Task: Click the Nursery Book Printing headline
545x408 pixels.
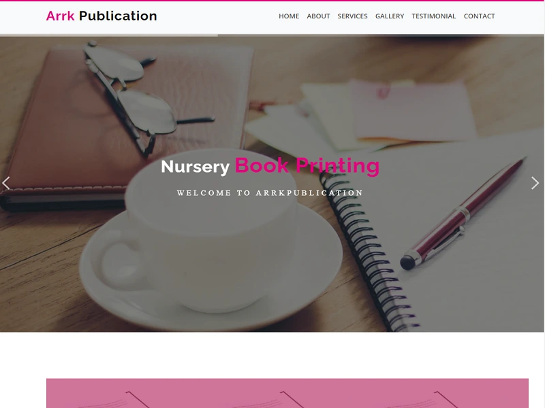Action: click(x=270, y=166)
